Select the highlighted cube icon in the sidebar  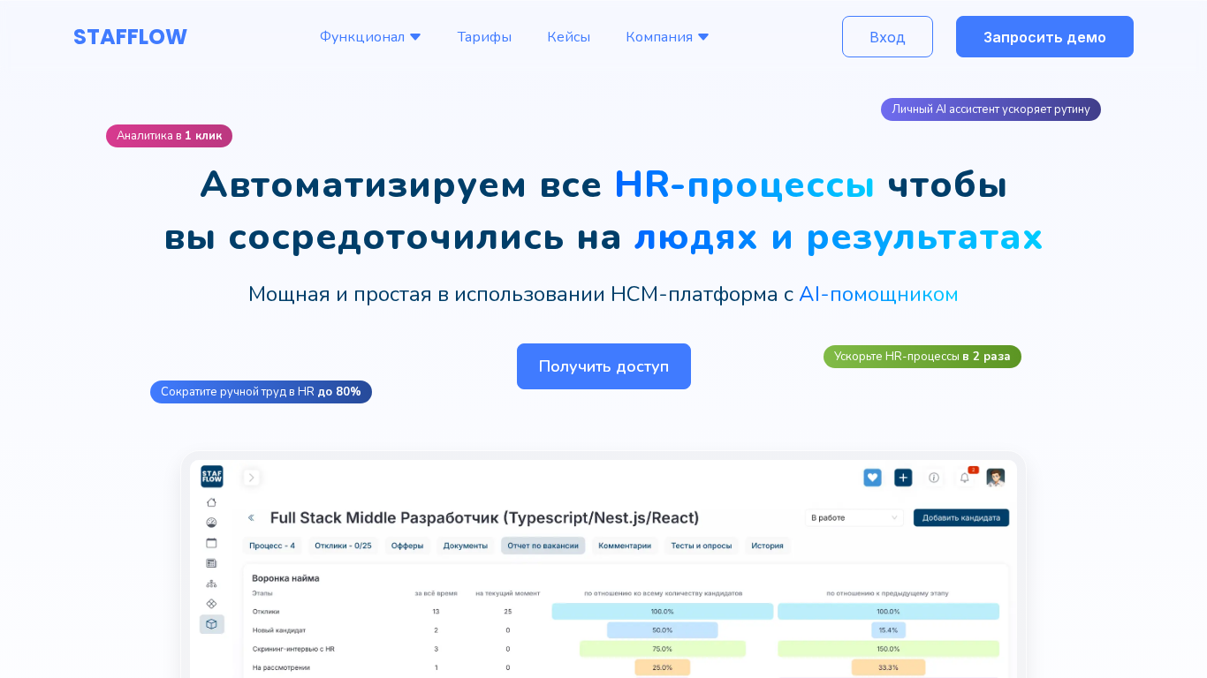[x=211, y=624]
